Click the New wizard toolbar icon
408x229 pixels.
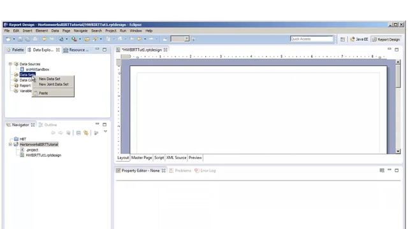click(8, 39)
